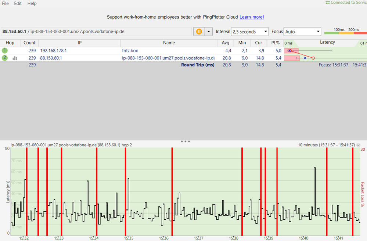Click the hop 1 latency marker in graph column
This screenshot has height=241, width=367.
[x=290, y=51]
